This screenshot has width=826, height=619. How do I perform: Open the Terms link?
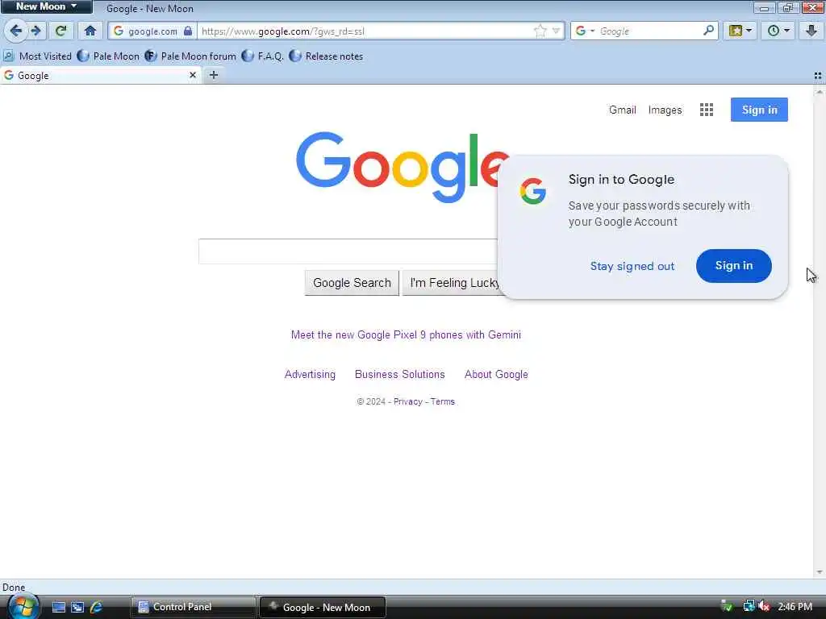tap(443, 401)
